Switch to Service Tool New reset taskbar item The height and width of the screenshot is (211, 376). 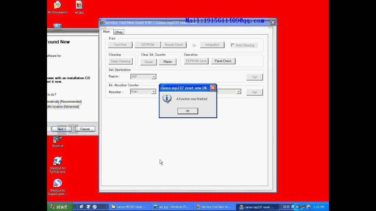tap(215, 207)
